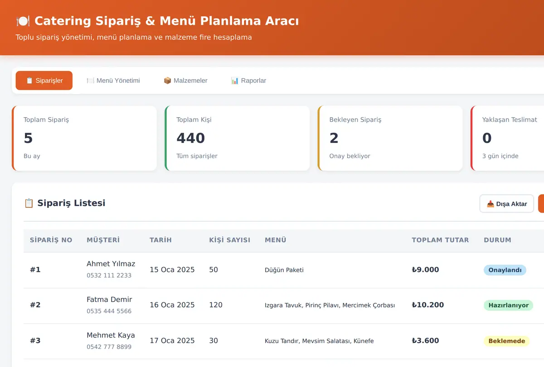Click the Kuzu Tandır menu cell

(x=319, y=341)
